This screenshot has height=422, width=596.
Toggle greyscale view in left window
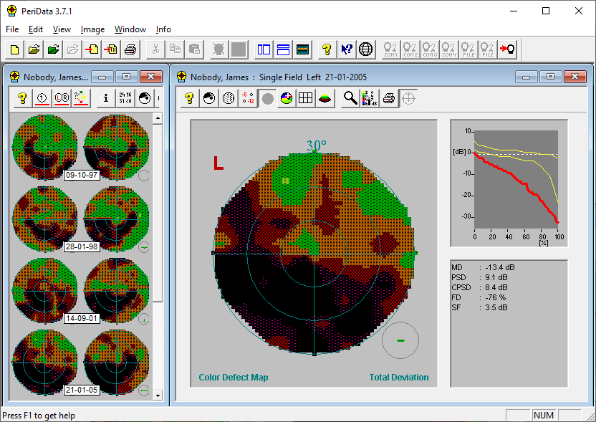click(145, 98)
